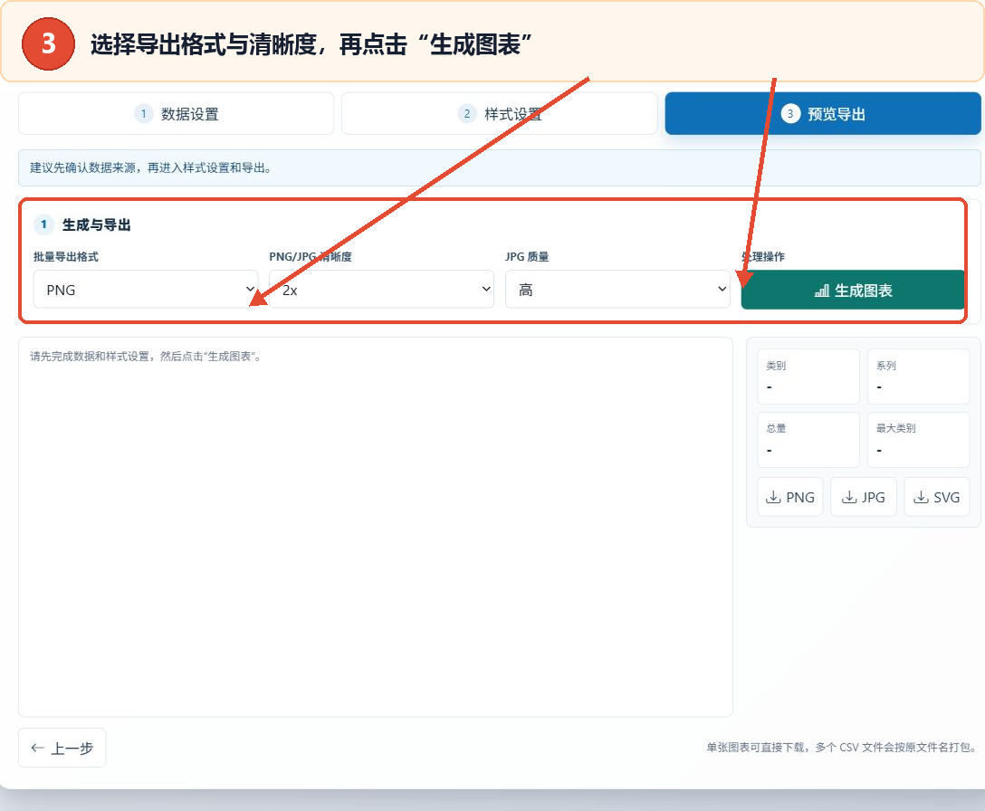
Task: Click the 建议先确认数据来源 hint banner
Action: [x=500, y=167]
